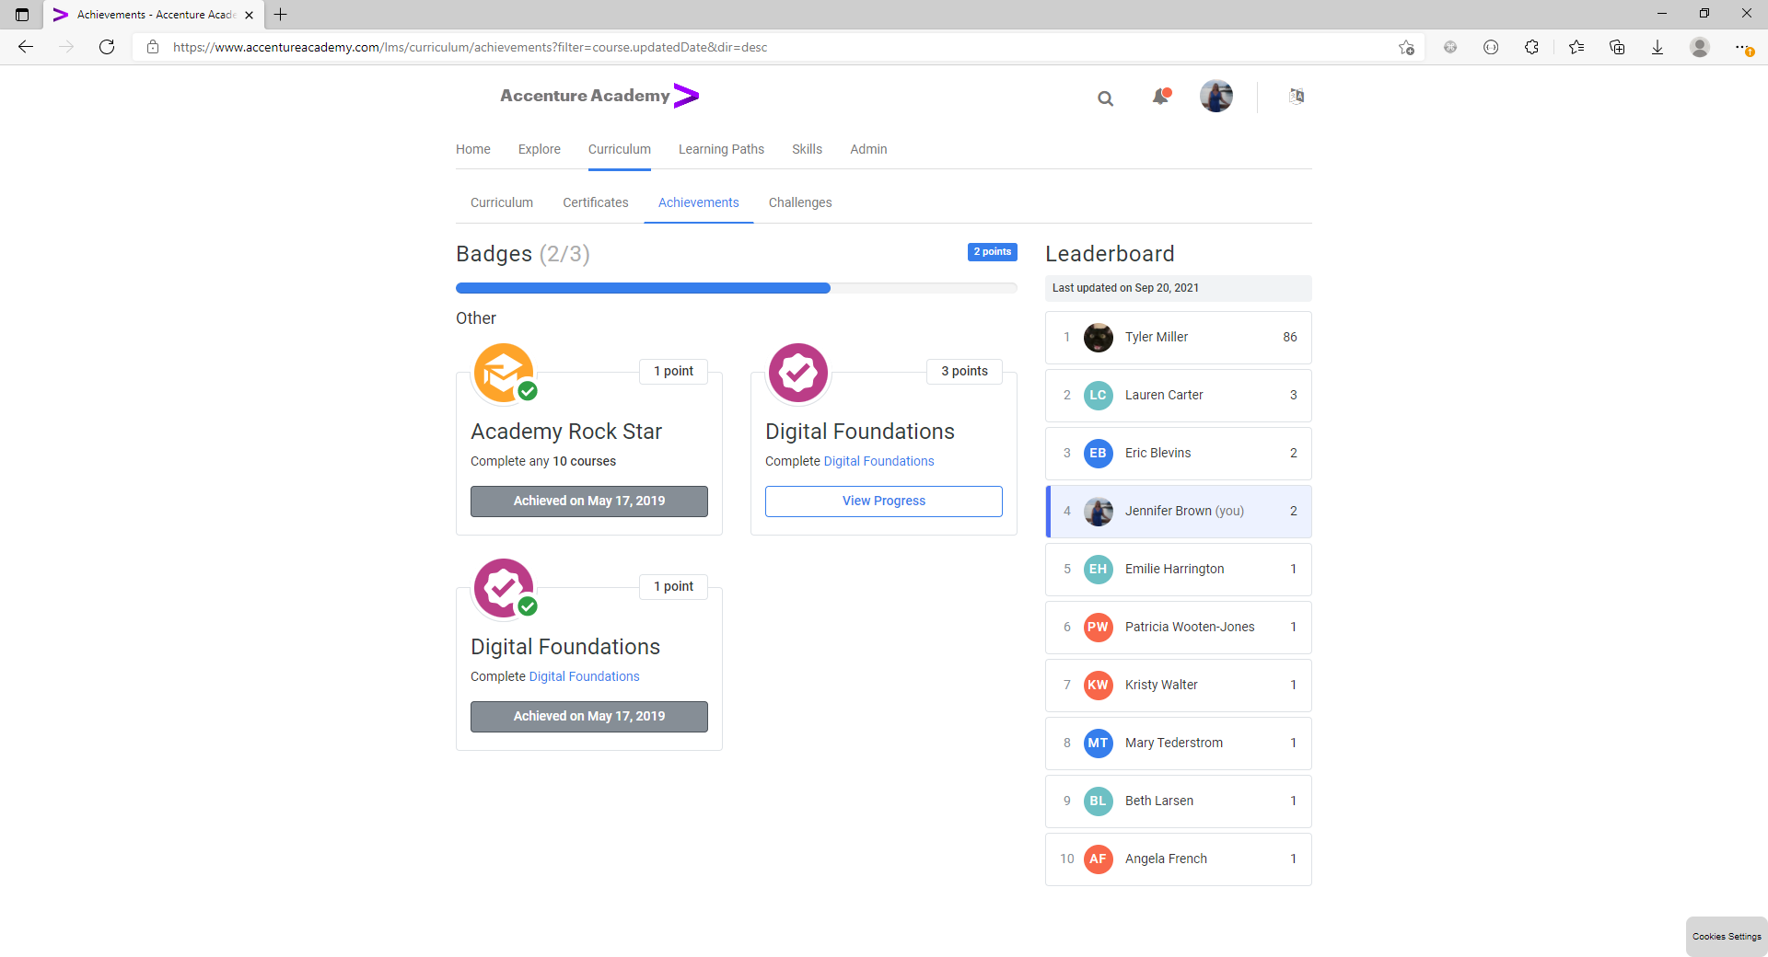Image resolution: width=1768 pixels, height=957 pixels.
Task: Open the Explore menu item
Action: pyautogui.click(x=539, y=149)
